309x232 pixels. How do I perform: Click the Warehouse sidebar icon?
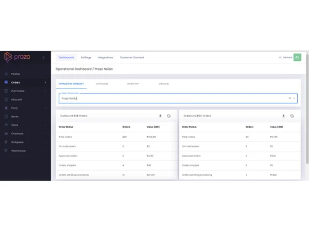pyautogui.click(x=6, y=150)
